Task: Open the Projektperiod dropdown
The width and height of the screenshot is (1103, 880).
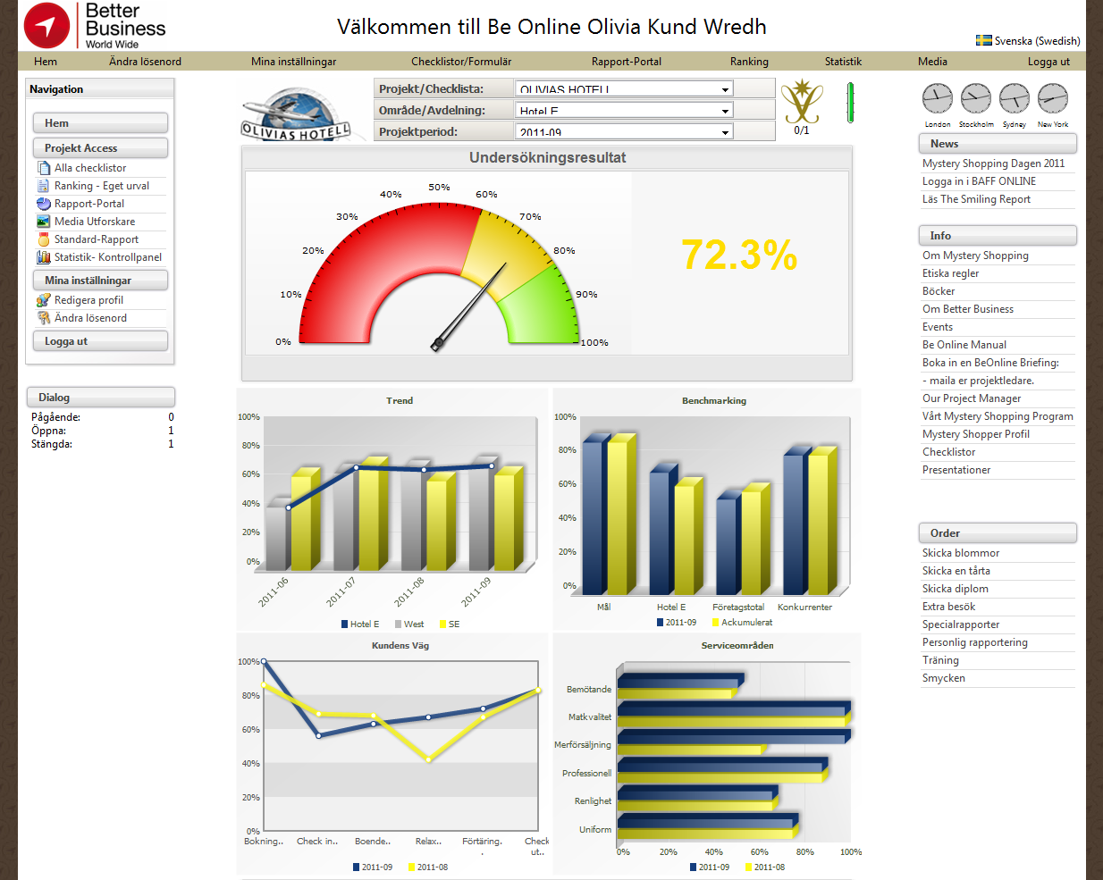Action: [x=624, y=131]
